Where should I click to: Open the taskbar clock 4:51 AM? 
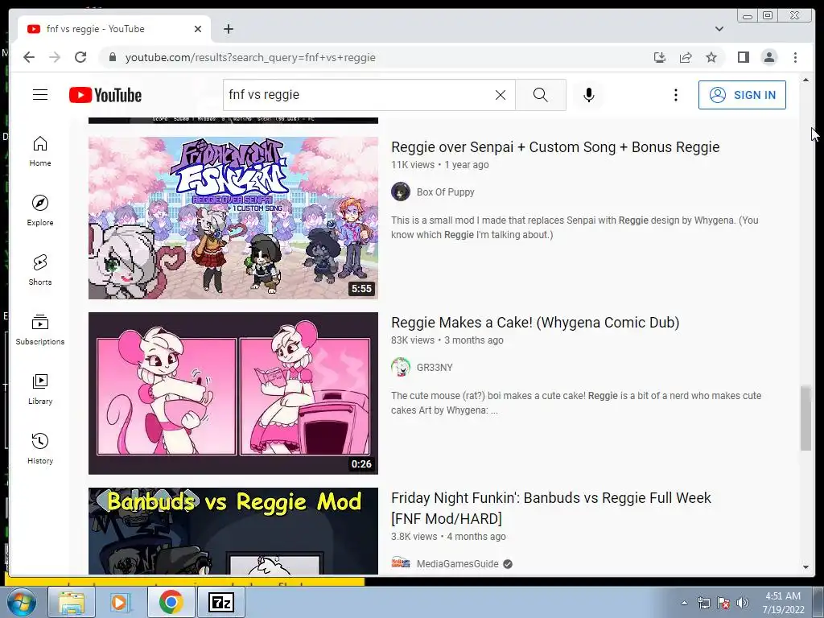pyautogui.click(x=783, y=602)
